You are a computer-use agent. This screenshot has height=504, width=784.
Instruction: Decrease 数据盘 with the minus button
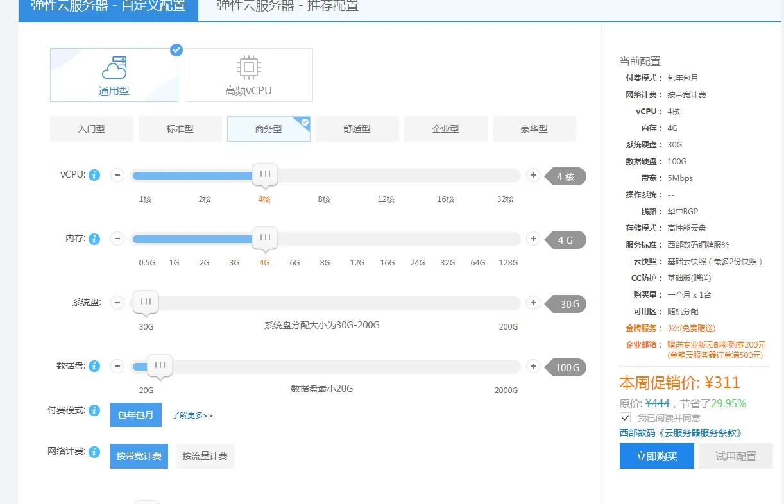117,366
